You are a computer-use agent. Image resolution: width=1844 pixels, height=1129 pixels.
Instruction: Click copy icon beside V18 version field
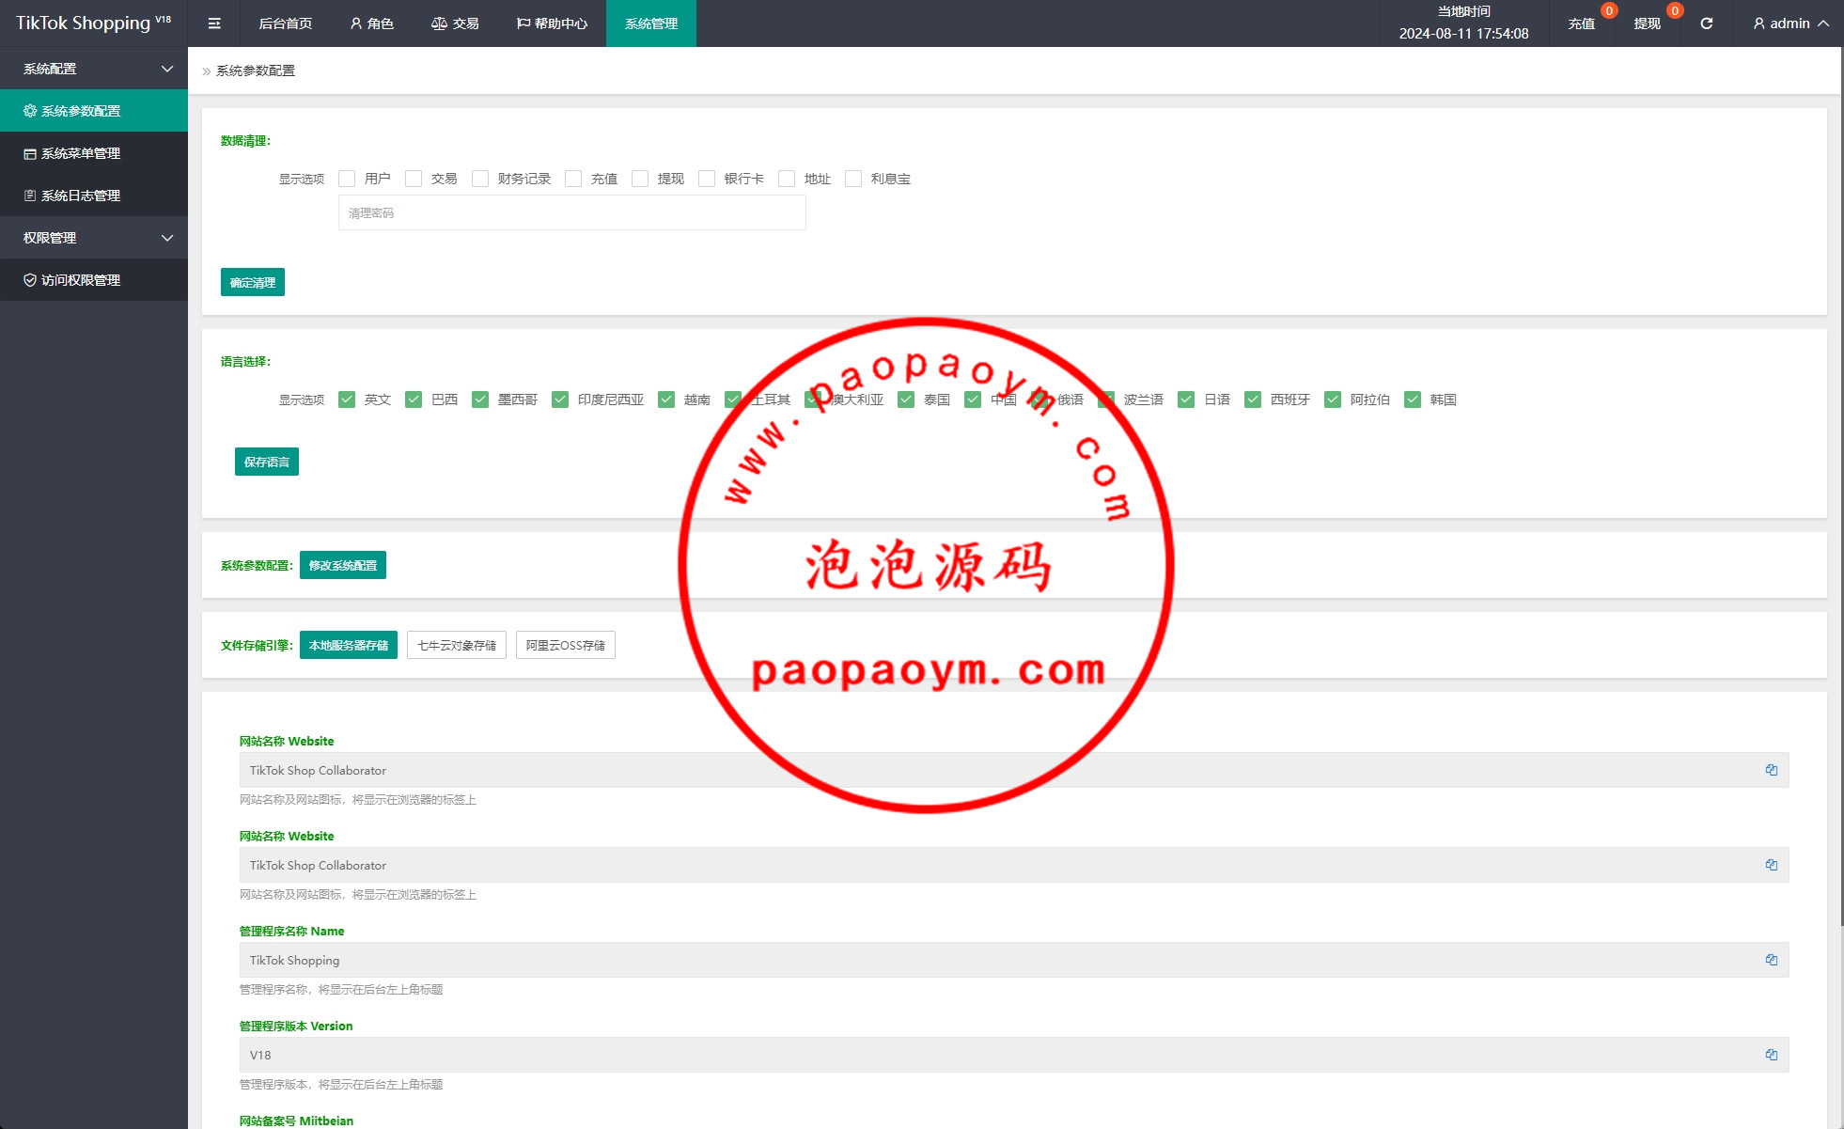pos(1771,1055)
